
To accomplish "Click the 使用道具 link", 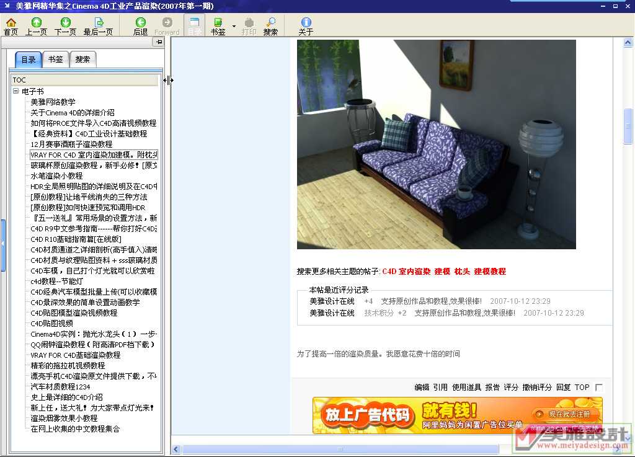I will point(466,388).
